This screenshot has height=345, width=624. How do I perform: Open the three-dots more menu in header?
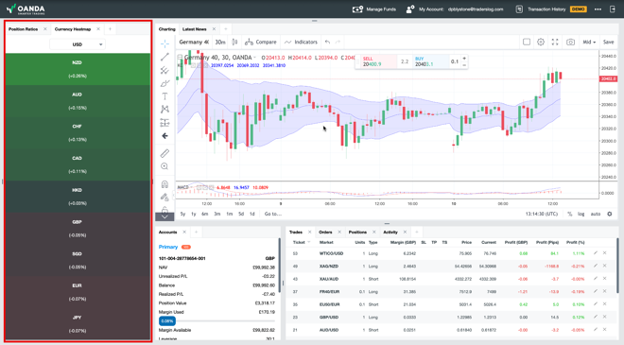tap(598, 9)
